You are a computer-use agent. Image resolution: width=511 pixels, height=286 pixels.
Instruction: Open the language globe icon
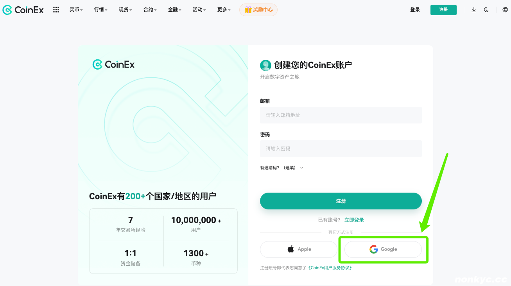pos(505,10)
